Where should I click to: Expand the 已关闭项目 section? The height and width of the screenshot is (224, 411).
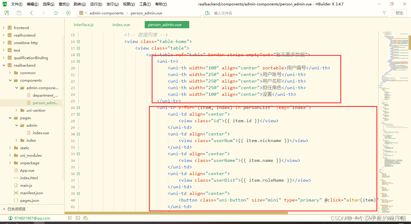(4, 209)
